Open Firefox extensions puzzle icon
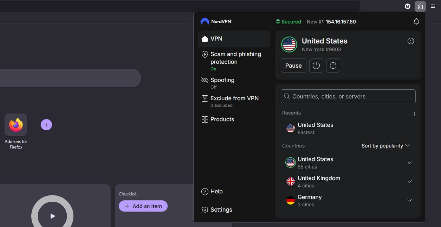The height and width of the screenshot is (227, 441). 420,6
